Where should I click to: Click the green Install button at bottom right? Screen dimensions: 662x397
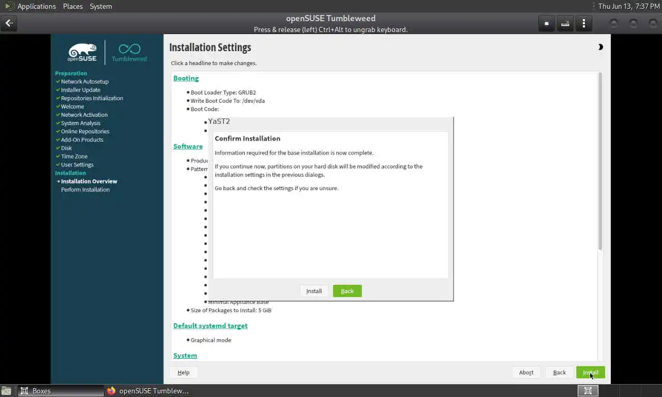(591, 372)
